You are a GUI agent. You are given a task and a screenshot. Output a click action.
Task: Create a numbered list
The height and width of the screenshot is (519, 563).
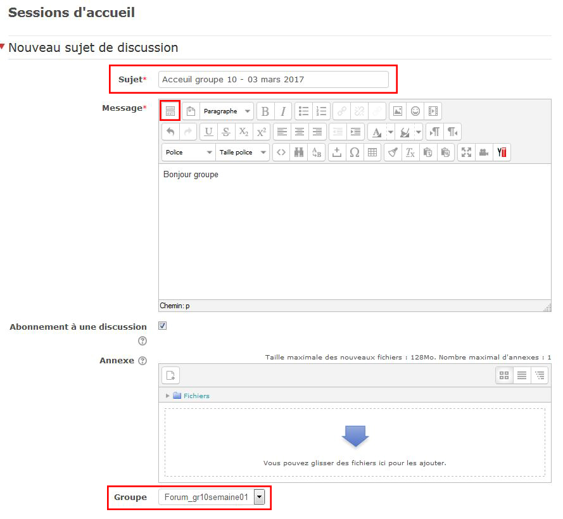point(322,111)
